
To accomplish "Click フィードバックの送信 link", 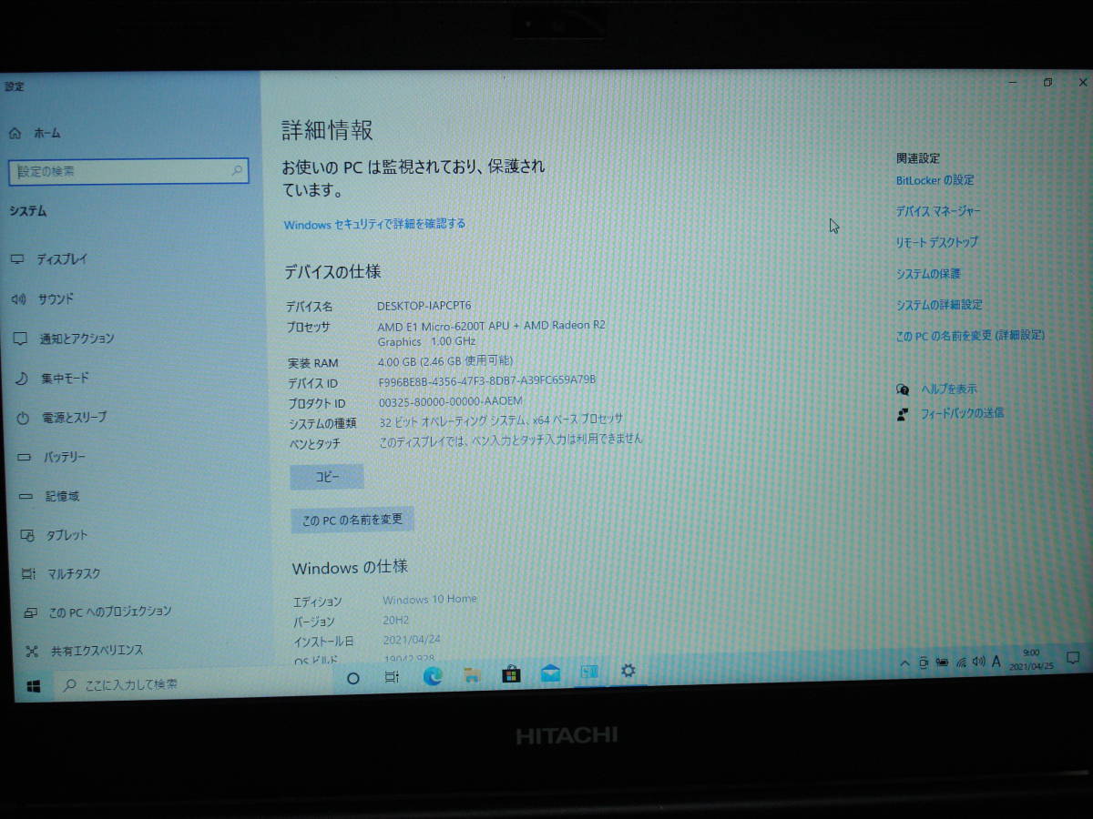I will tap(962, 413).
